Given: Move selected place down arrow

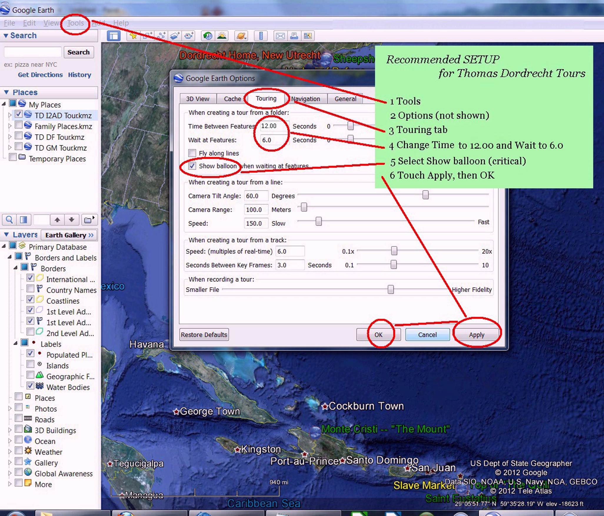Looking at the screenshot, I should click(x=71, y=220).
